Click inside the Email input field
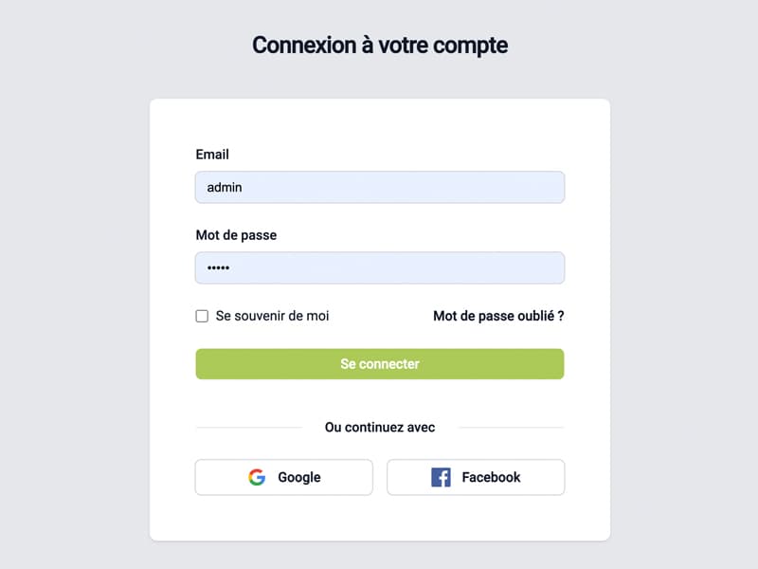Image resolution: width=758 pixels, height=569 pixels. tap(379, 187)
